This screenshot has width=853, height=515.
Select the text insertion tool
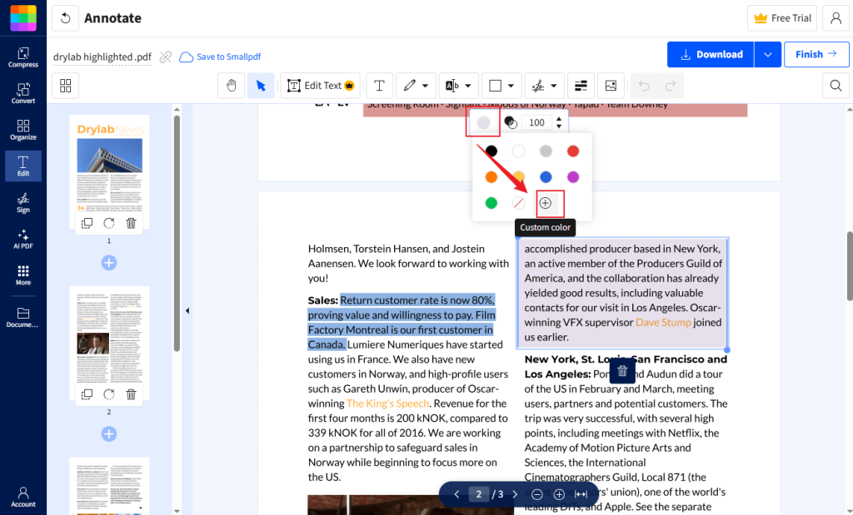pyautogui.click(x=379, y=85)
